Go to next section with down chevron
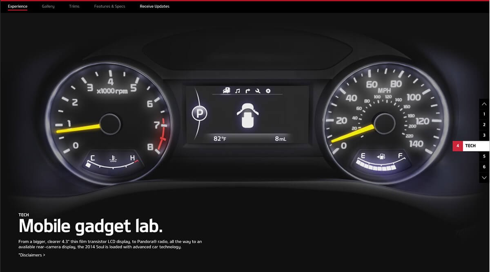This screenshot has width=490, height=272. tap(484, 178)
